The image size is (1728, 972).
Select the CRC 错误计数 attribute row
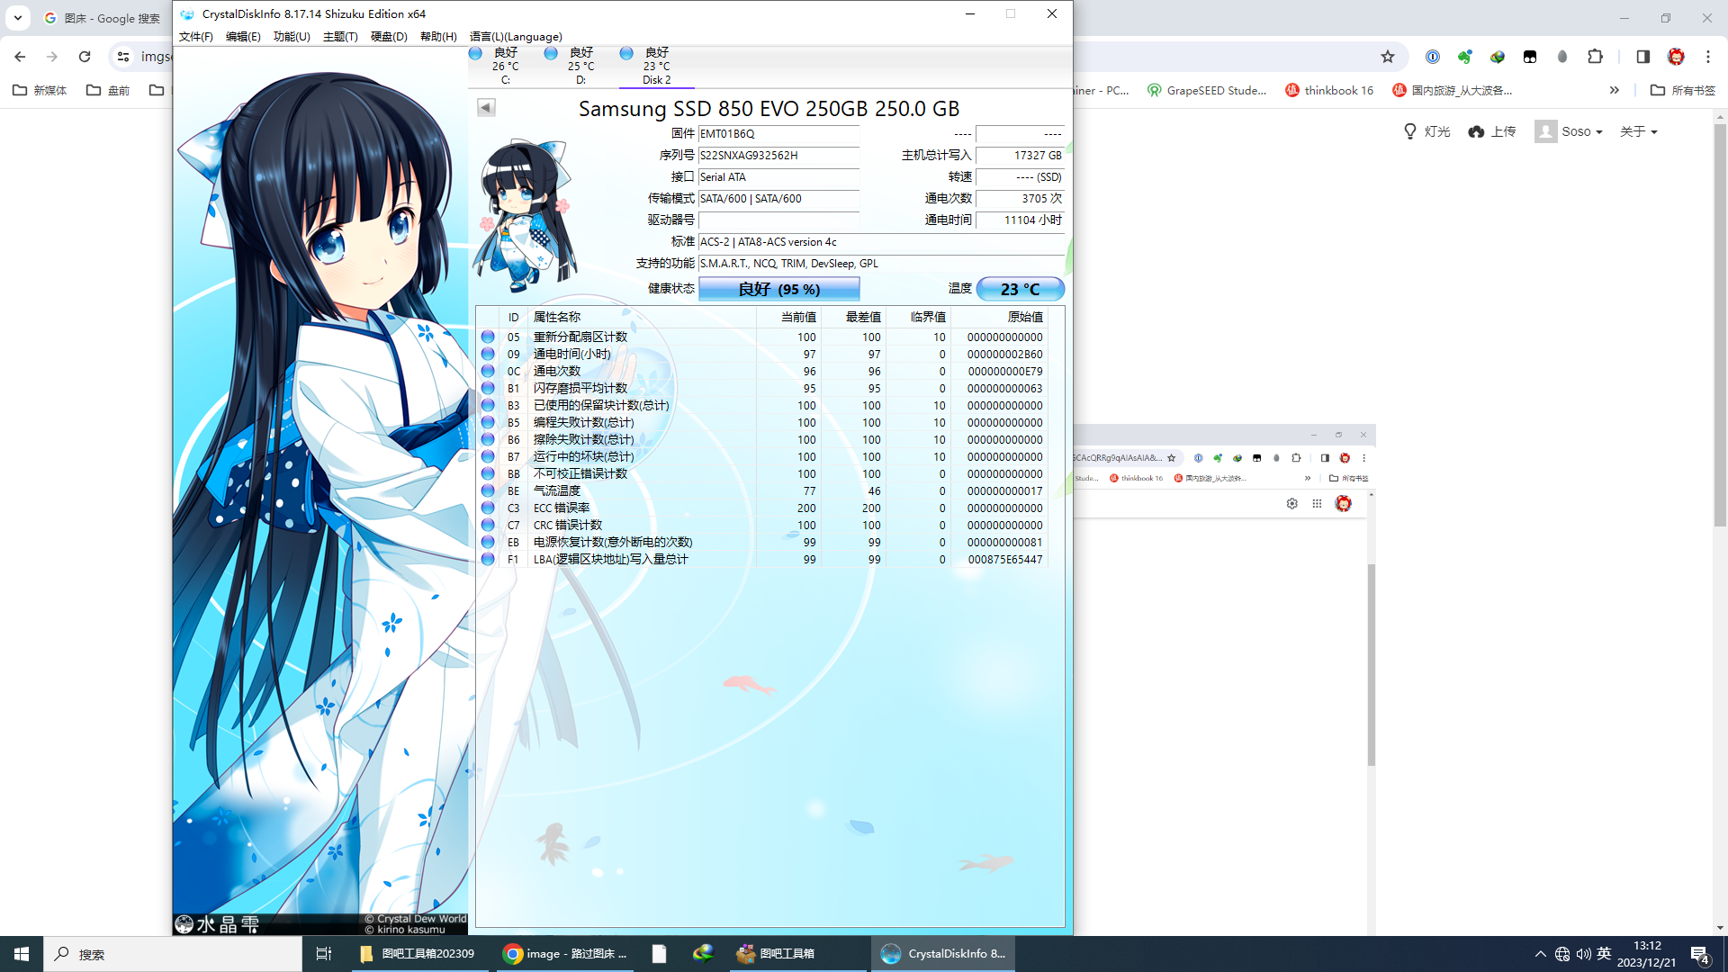tap(762, 525)
